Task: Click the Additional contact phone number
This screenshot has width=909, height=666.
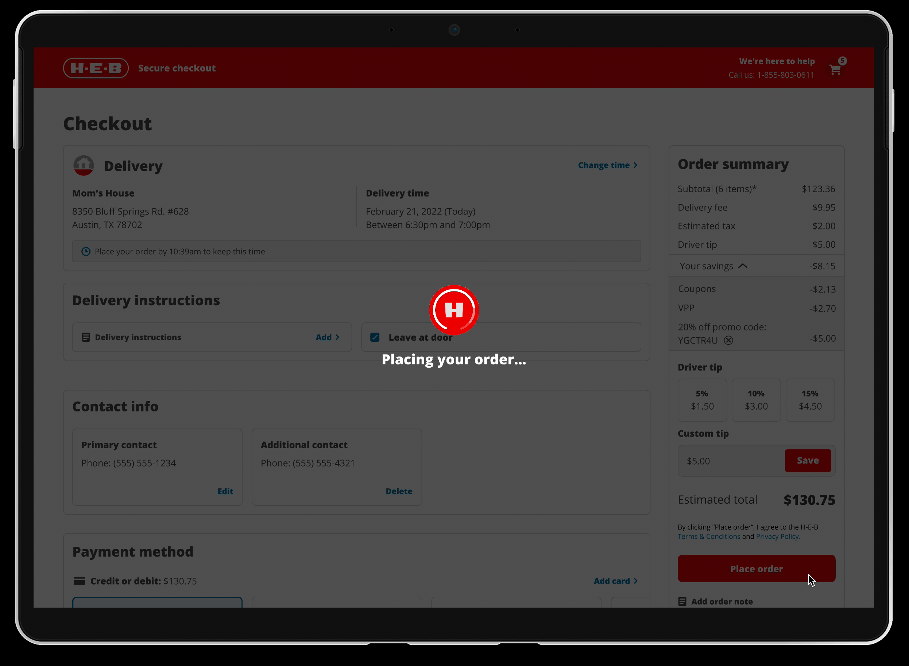Action: click(x=307, y=463)
